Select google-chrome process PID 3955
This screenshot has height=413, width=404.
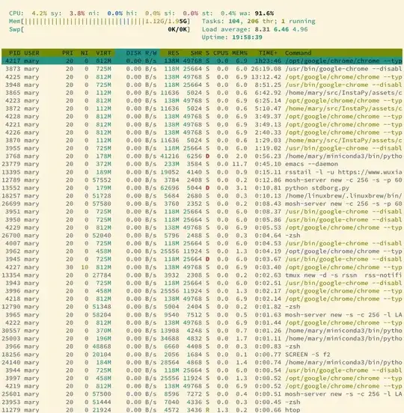pos(202,148)
